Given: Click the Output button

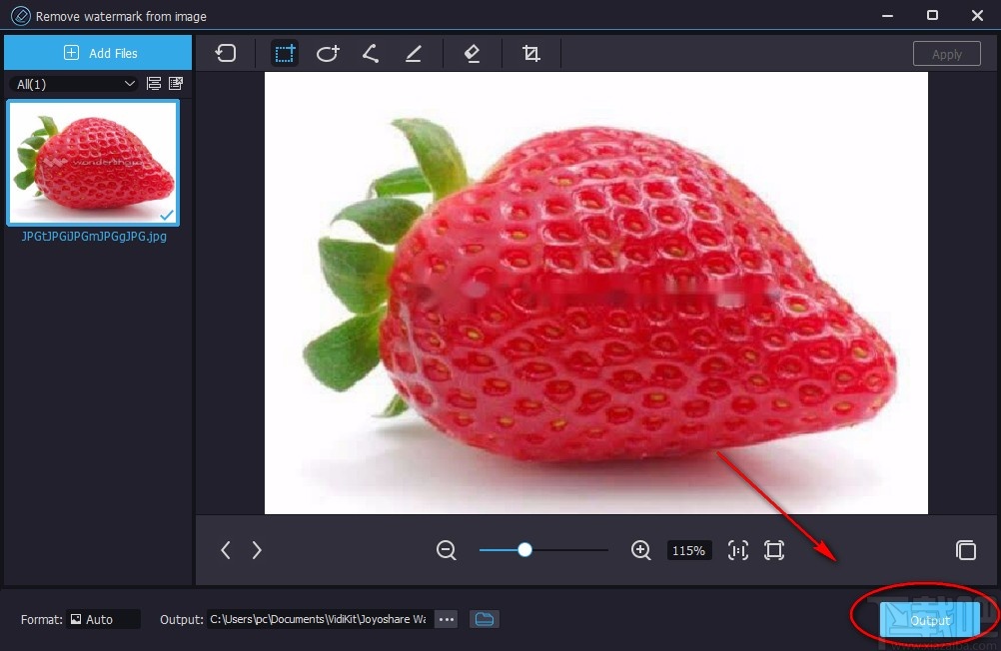Looking at the screenshot, I should pyautogui.click(x=929, y=619).
